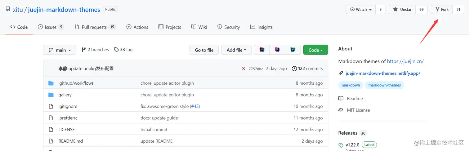Click the gallery folder icon

tap(51, 95)
